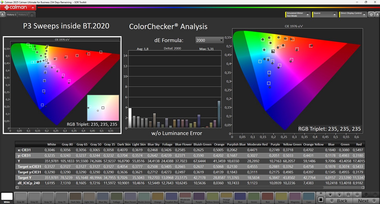This screenshot has height=204, width=380.
Task: Click the dE_ICtCp_240 row label
Action: 29,183
